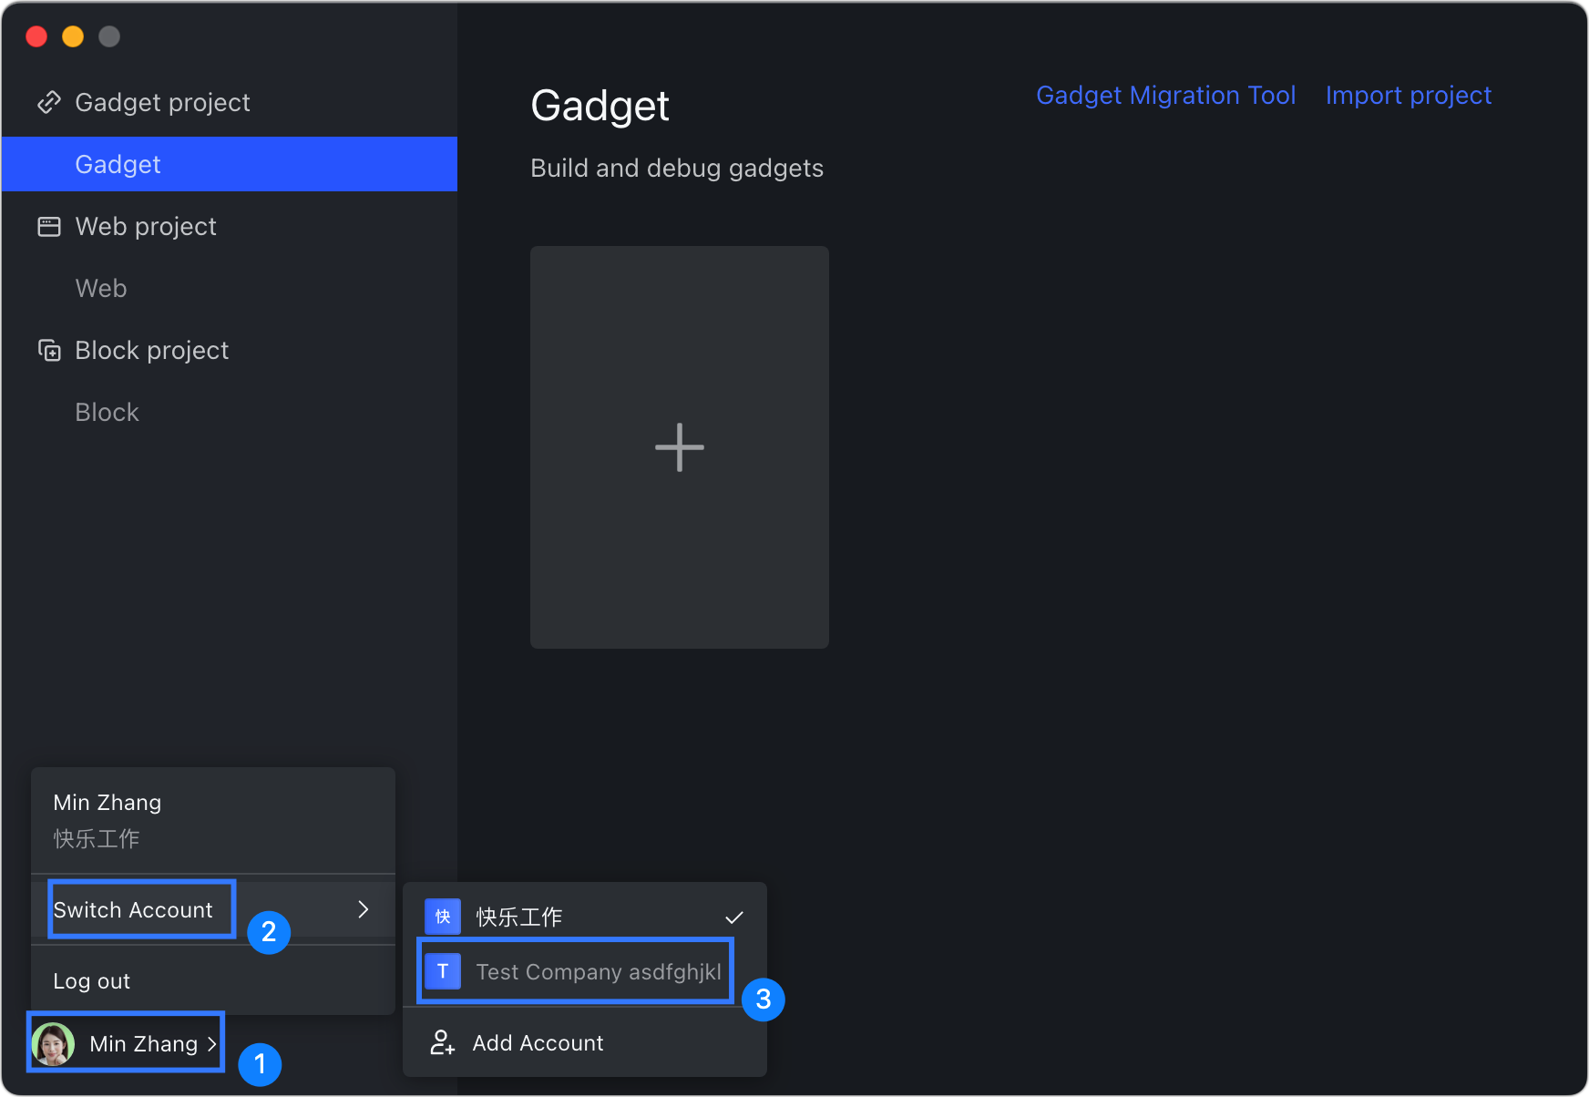Viewport: 1589px width, 1097px height.
Task: Click the Add Account person icon
Action: (442, 1042)
